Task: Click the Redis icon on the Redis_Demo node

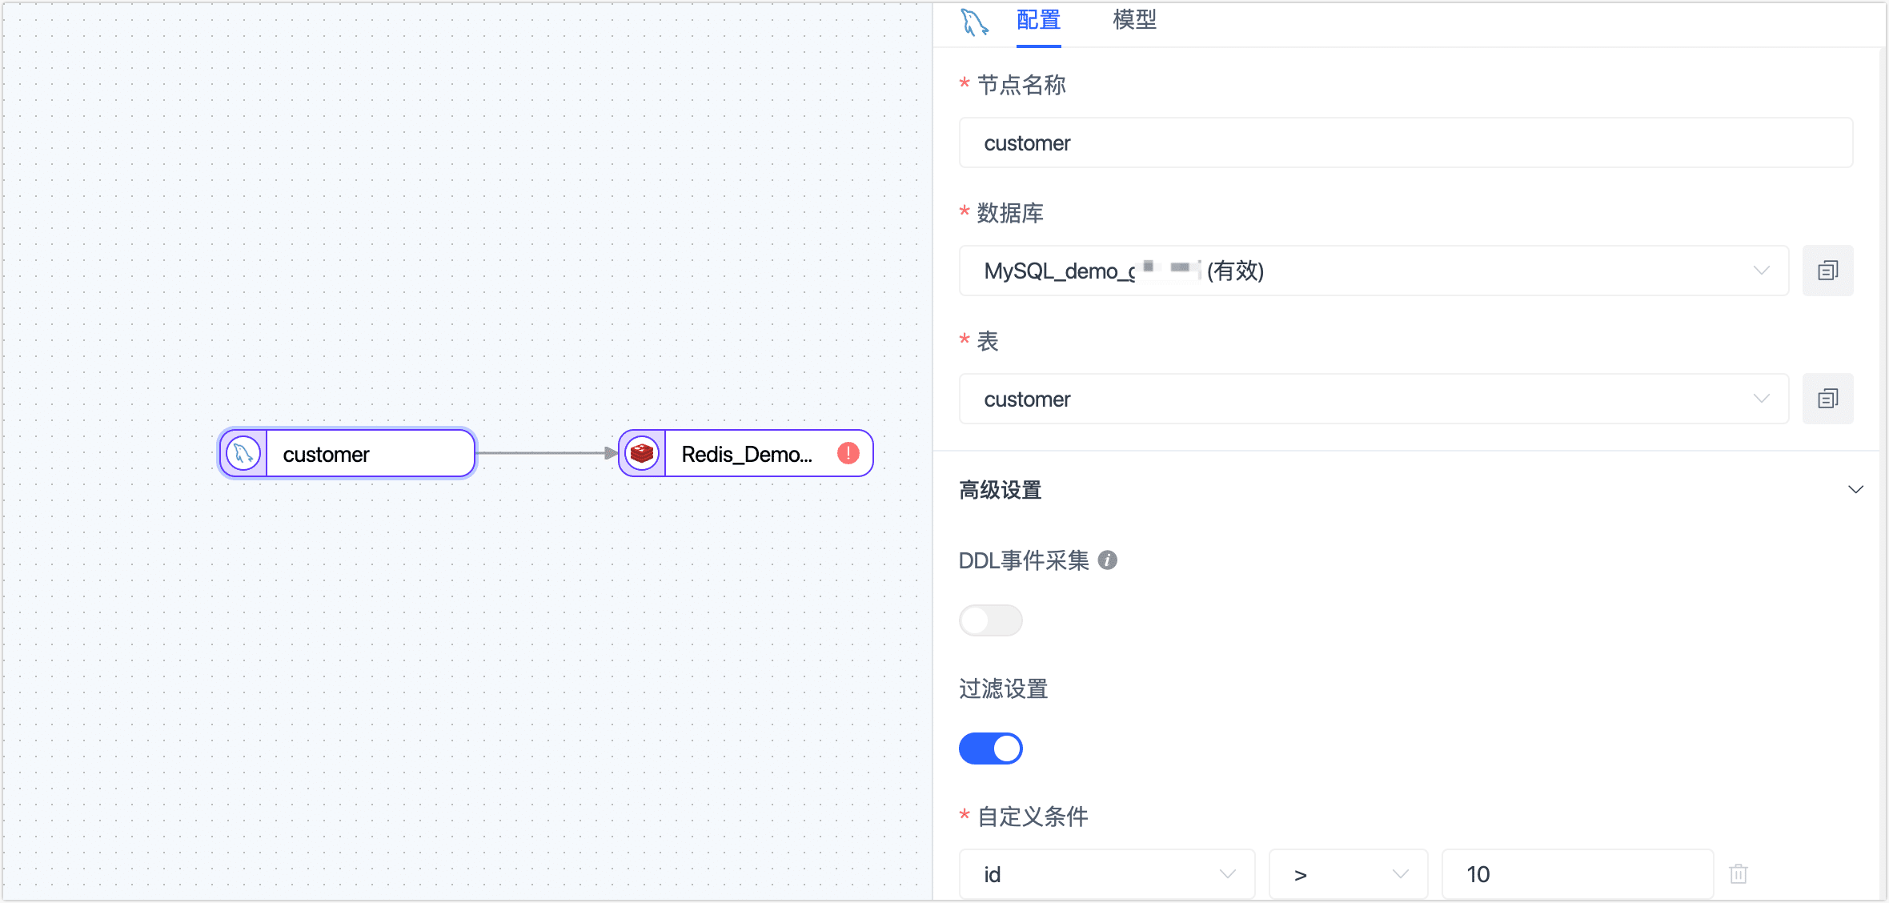Action: (641, 453)
